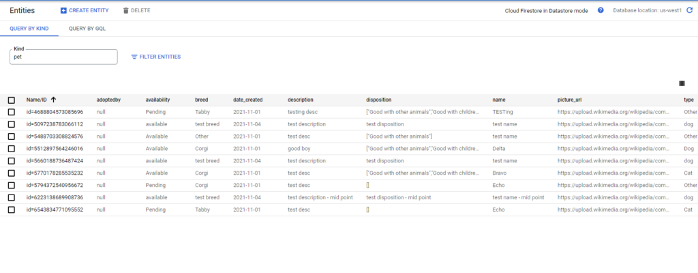Click the date_created column header
Screen dimensions: 698x273
247,100
